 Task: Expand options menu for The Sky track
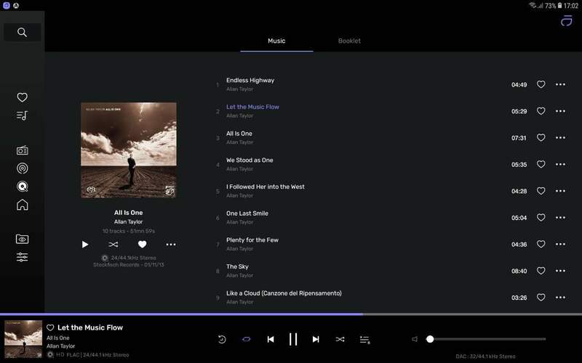click(x=560, y=271)
